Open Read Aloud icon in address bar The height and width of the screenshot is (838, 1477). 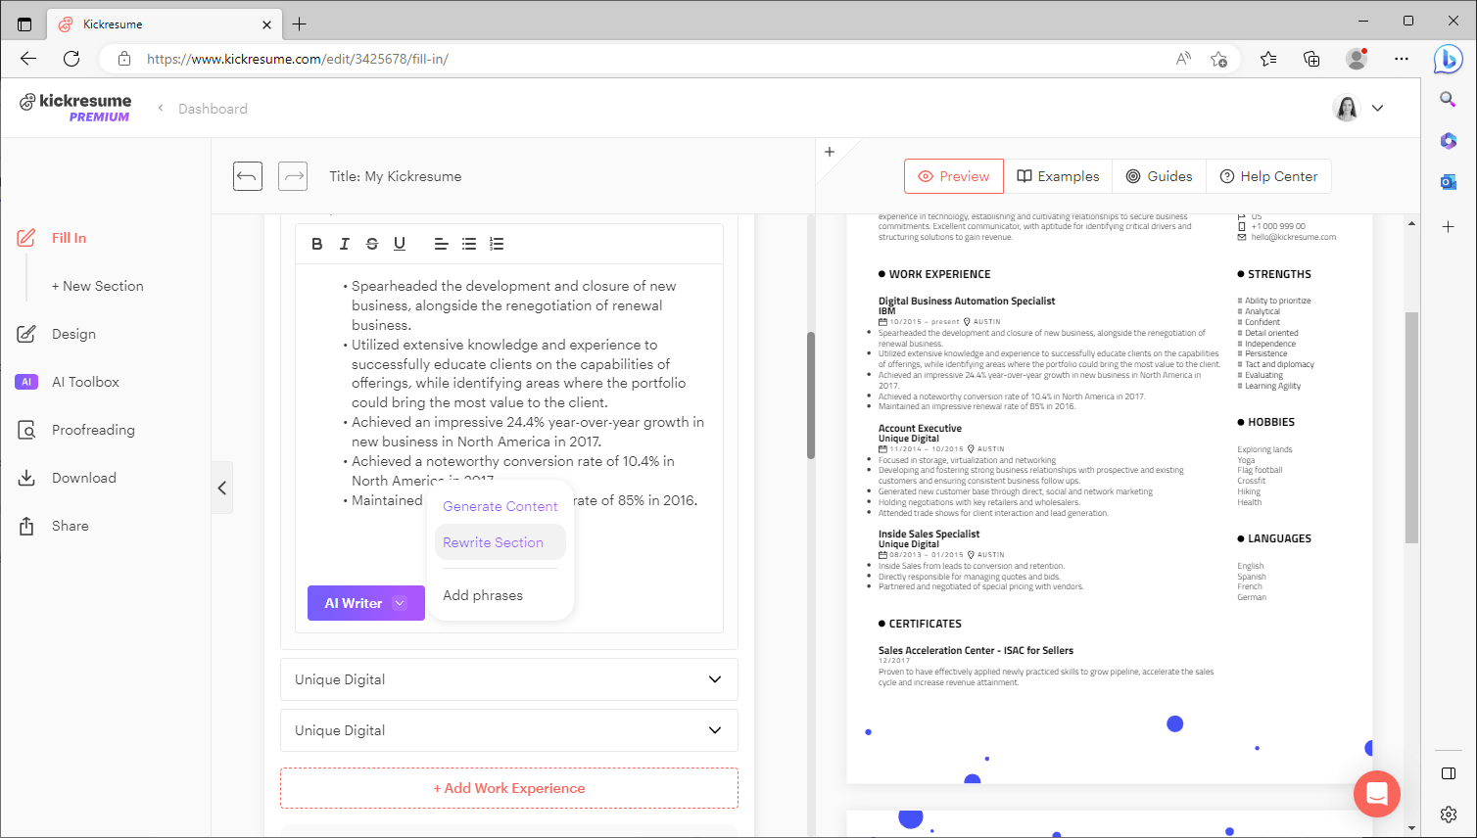click(x=1183, y=59)
